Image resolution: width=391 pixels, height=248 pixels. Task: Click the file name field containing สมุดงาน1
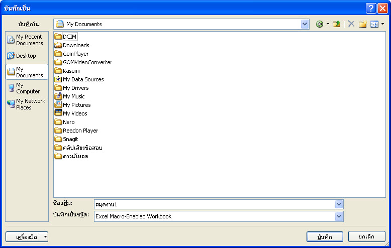[x=214, y=204]
